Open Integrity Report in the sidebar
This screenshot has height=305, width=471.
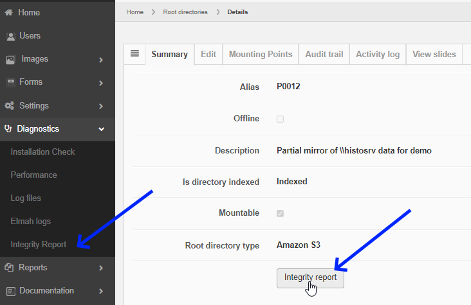[38, 245]
